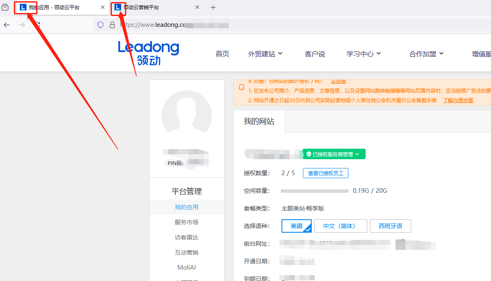Click the padlock icon in address bar
This screenshot has height=281, width=491.
[111, 25]
